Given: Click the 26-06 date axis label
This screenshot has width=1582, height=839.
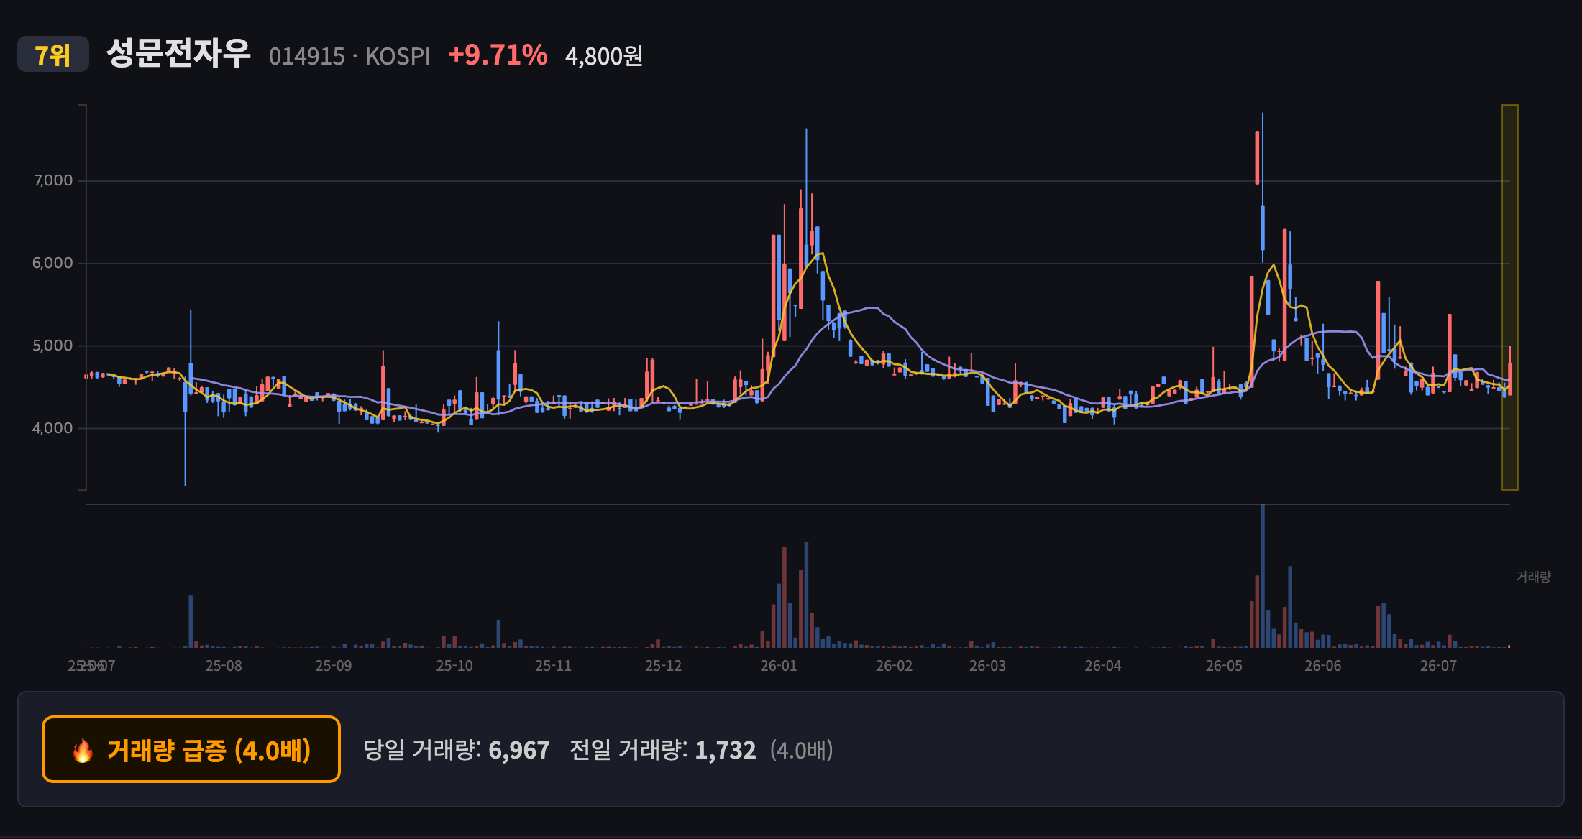Looking at the screenshot, I should (1323, 666).
